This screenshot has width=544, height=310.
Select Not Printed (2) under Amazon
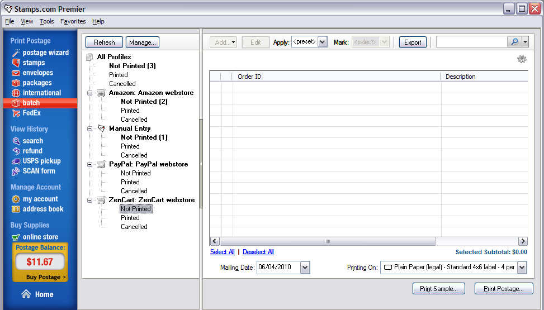point(144,102)
